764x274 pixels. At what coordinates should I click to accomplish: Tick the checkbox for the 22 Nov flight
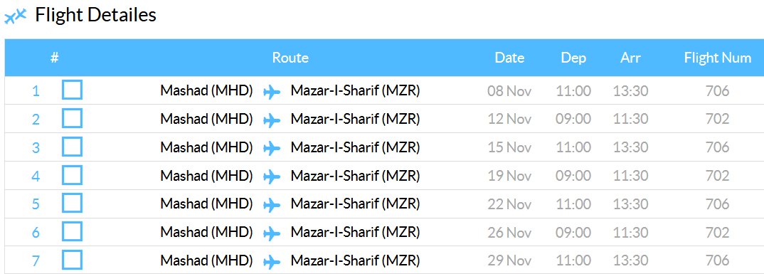pyautogui.click(x=72, y=204)
